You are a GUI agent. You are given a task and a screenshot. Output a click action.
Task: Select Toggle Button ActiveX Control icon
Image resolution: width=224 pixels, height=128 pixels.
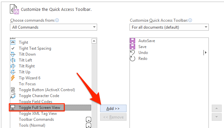pos(13,90)
